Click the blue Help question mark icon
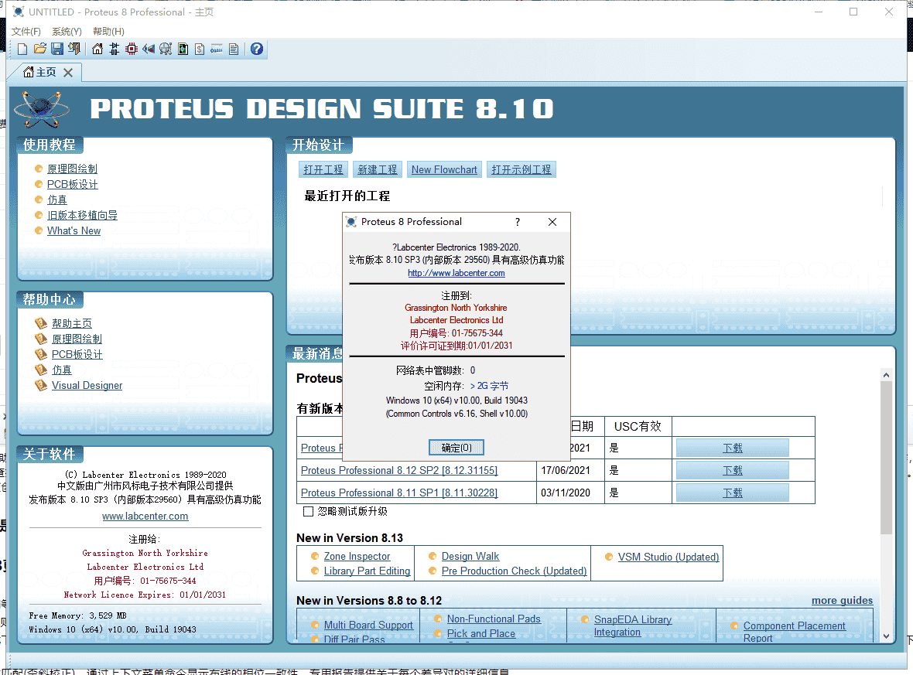 coord(257,49)
